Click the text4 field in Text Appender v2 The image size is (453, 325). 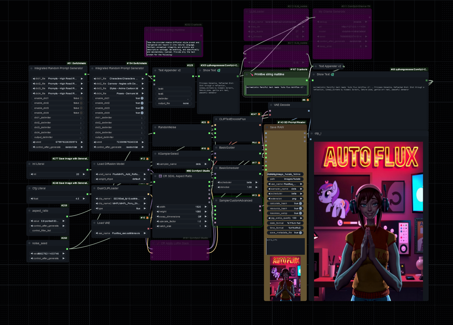coord(174,89)
